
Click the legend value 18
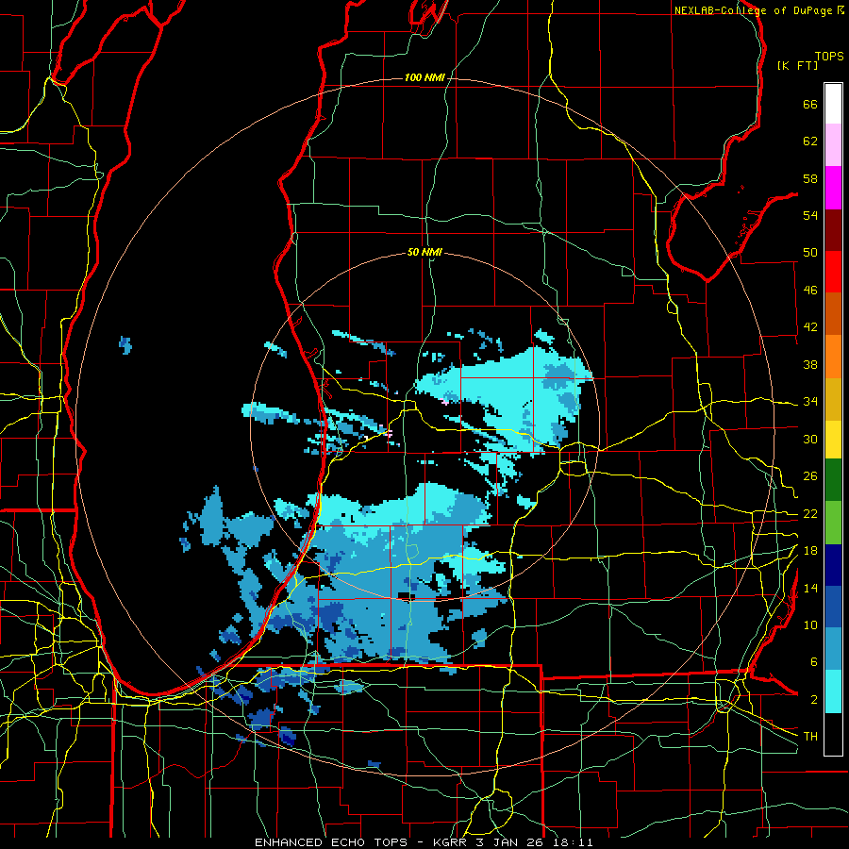point(810,551)
